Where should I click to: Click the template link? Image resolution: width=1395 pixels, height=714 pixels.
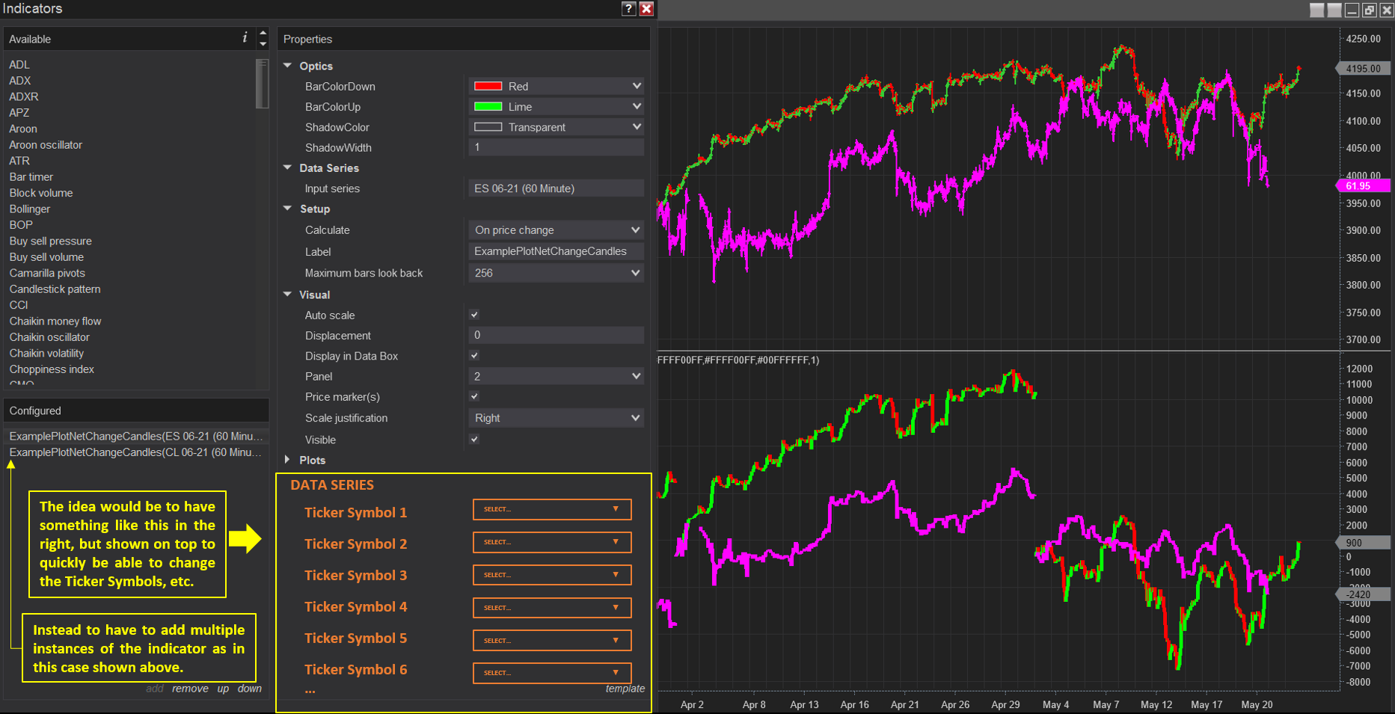625,688
